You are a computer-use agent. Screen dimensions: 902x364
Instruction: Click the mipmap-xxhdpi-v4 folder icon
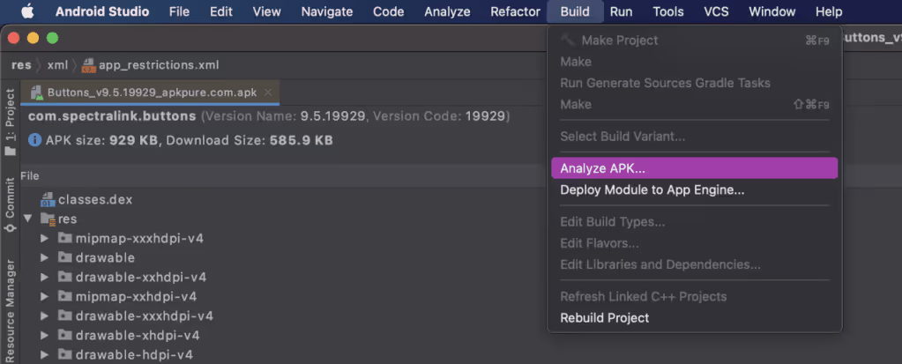pyautogui.click(x=65, y=297)
